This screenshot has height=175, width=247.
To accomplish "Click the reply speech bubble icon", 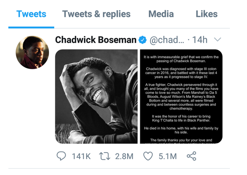I will pos(61,156).
